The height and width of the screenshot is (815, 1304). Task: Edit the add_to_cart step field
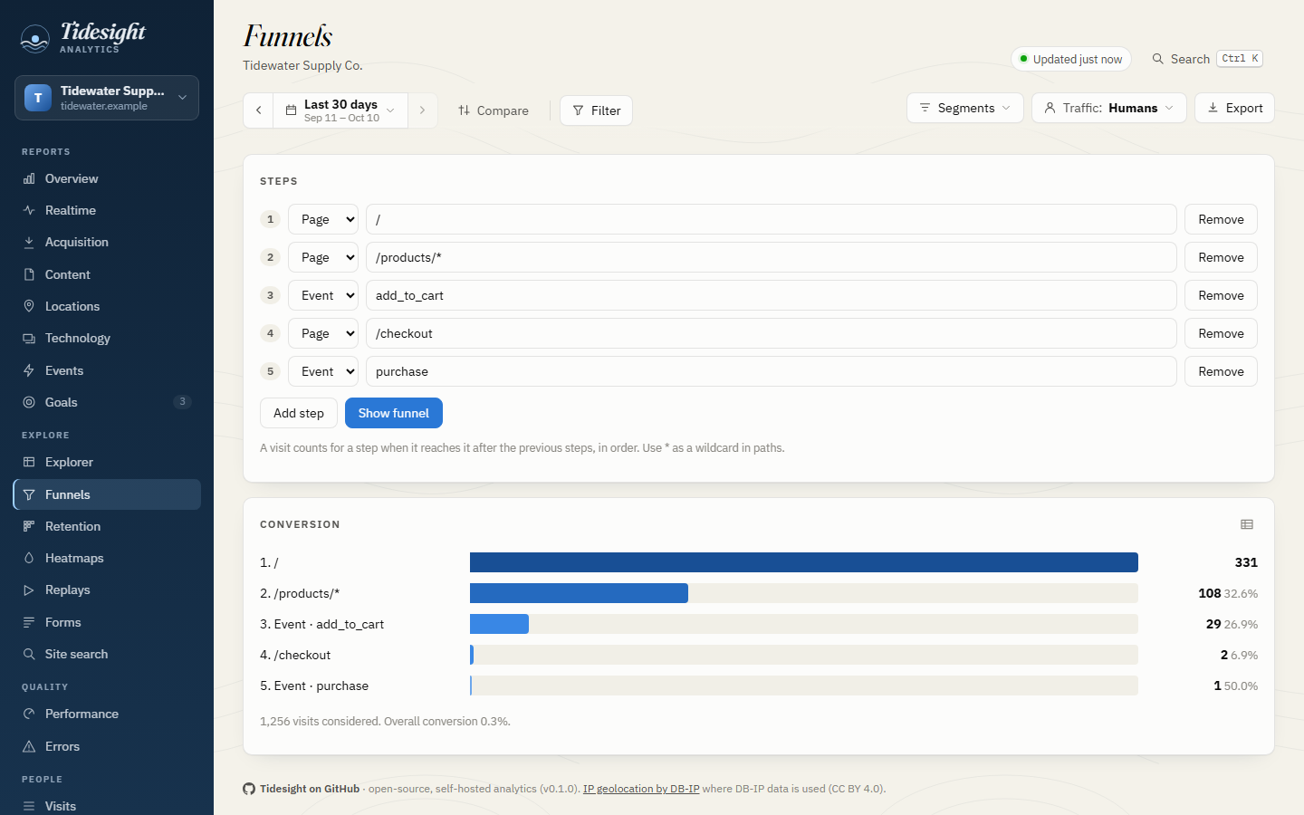tap(772, 295)
